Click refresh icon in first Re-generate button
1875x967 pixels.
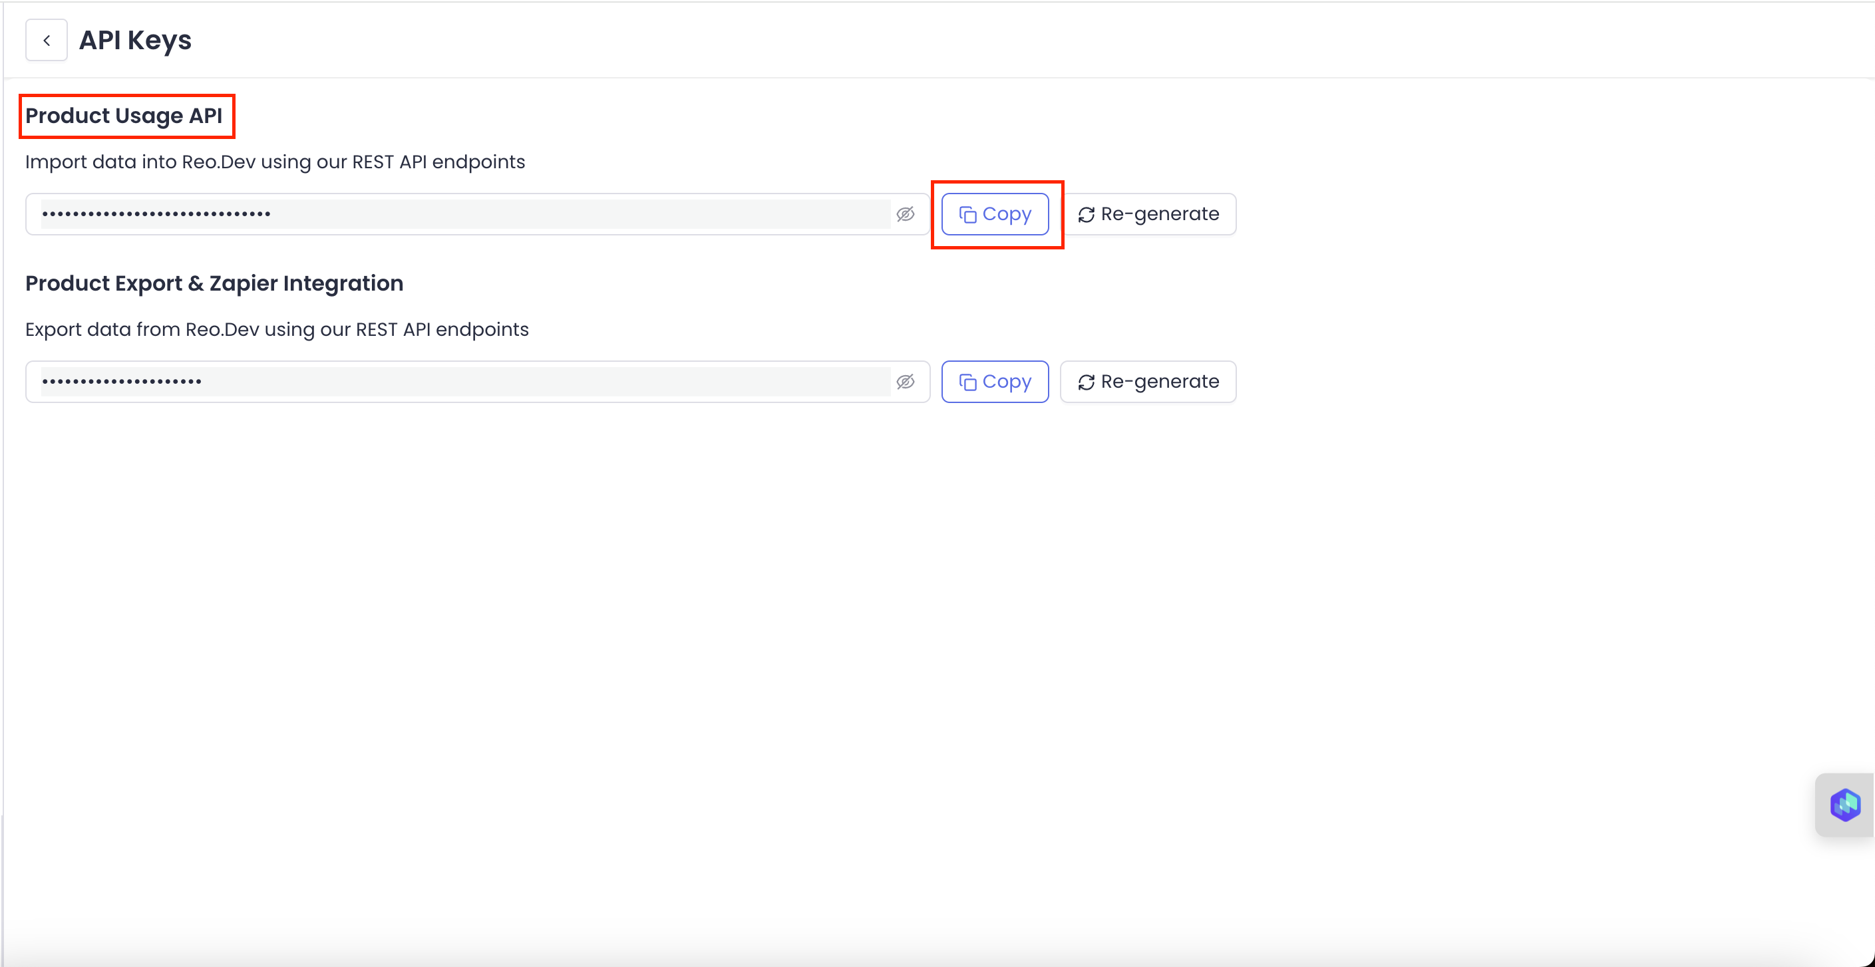click(x=1086, y=215)
